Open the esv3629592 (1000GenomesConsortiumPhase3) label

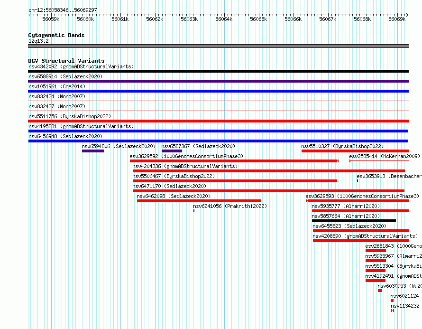(x=186, y=156)
